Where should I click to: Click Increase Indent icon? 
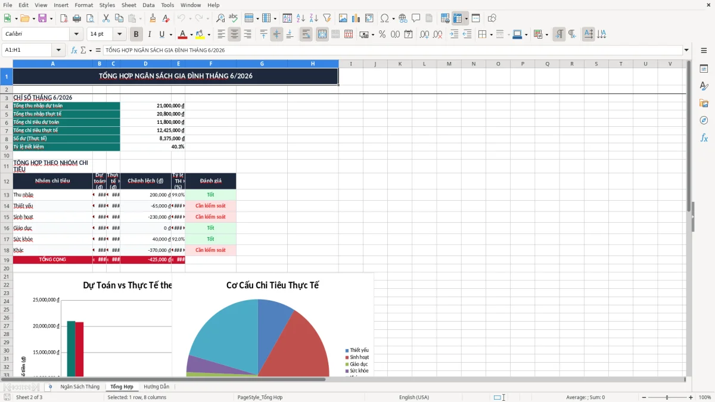(454, 35)
